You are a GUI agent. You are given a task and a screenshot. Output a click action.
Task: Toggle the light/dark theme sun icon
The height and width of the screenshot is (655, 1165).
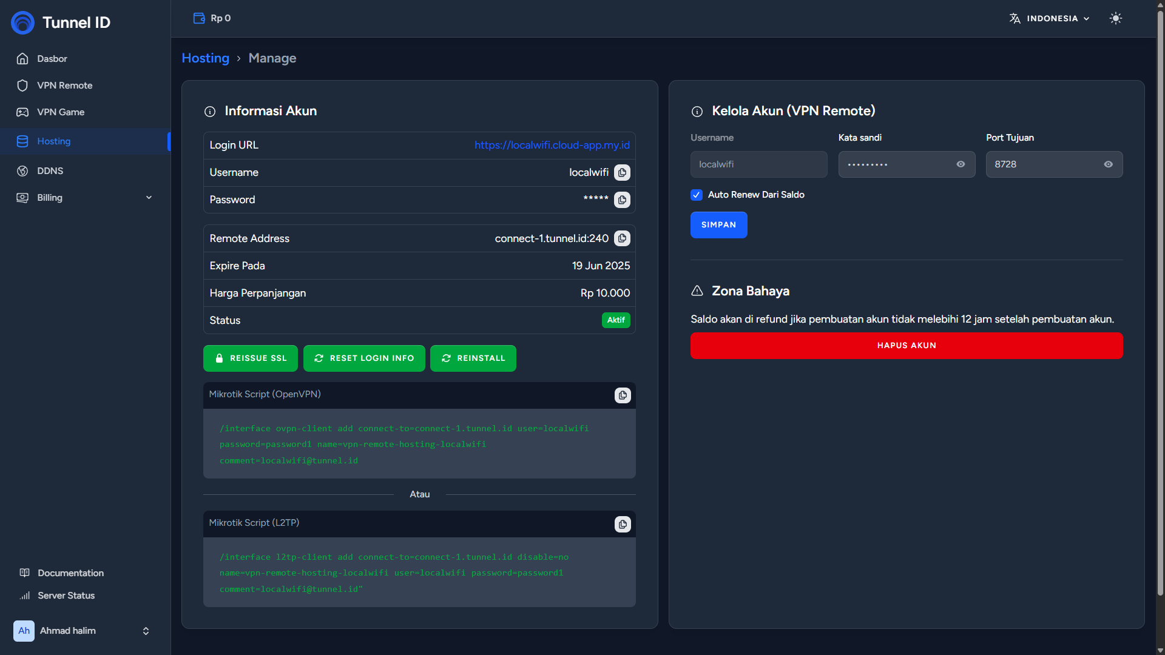[1115, 18]
